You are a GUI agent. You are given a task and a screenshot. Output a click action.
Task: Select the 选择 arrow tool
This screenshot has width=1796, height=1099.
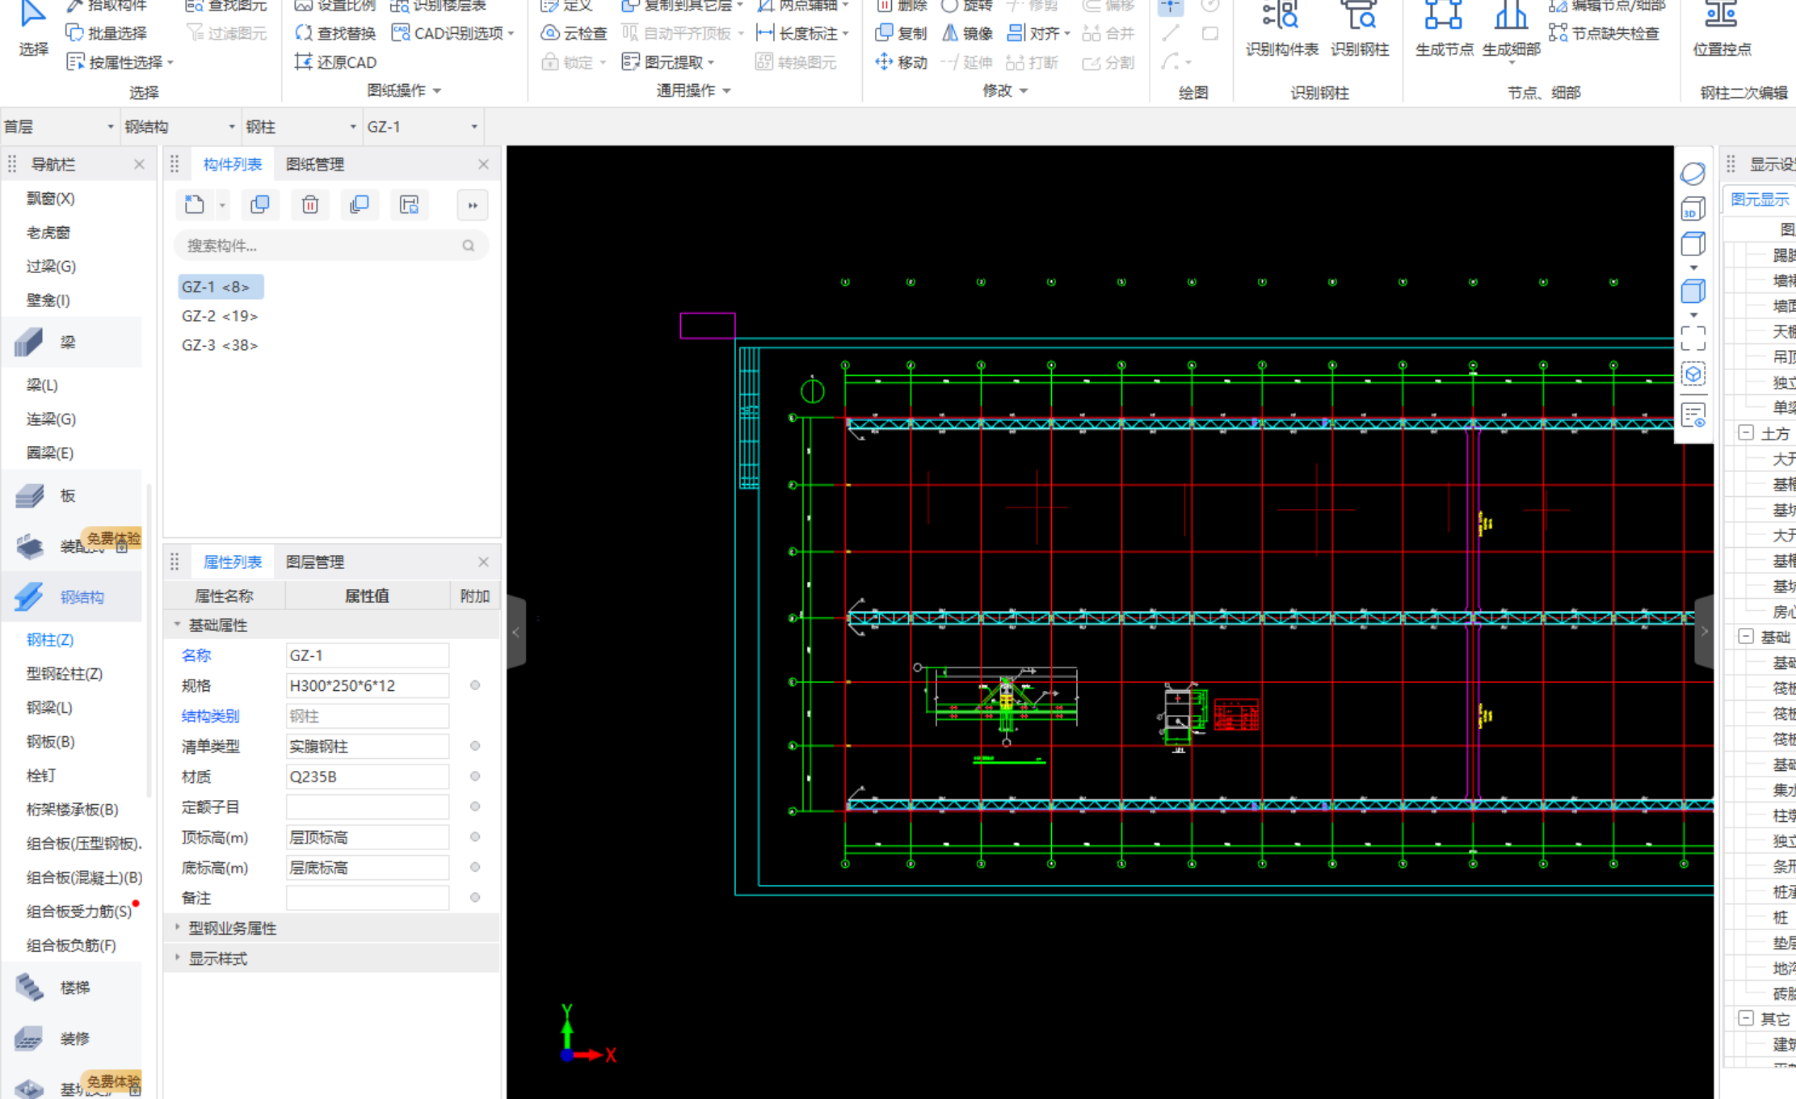coord(33,28)
